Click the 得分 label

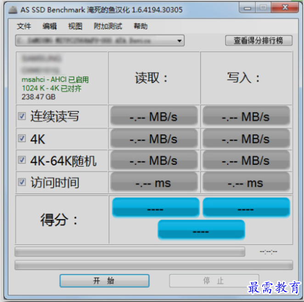click(59, 220)
